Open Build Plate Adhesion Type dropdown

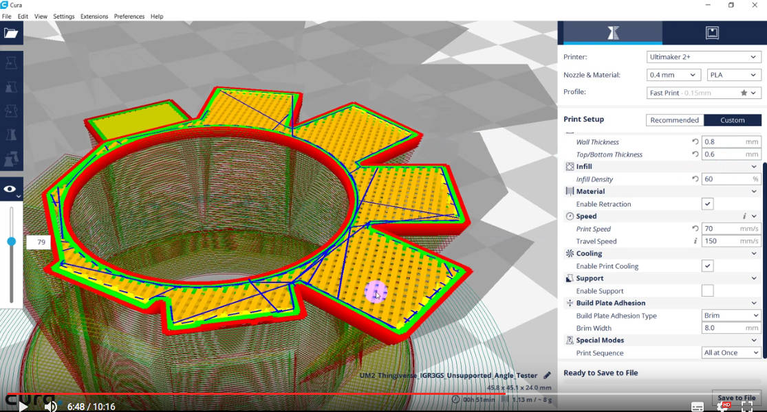coord(731,315)
